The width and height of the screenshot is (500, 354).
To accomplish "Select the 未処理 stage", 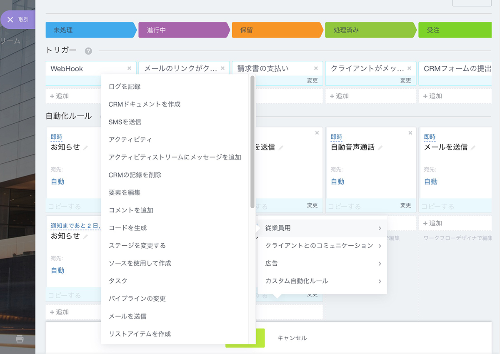I will tap(91, 30).
